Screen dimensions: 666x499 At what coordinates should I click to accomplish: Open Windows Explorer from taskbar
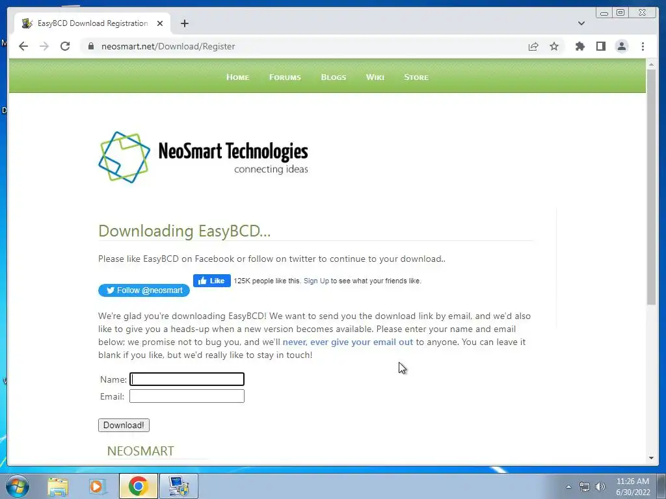pyautogui.click(x=58, y=486)
